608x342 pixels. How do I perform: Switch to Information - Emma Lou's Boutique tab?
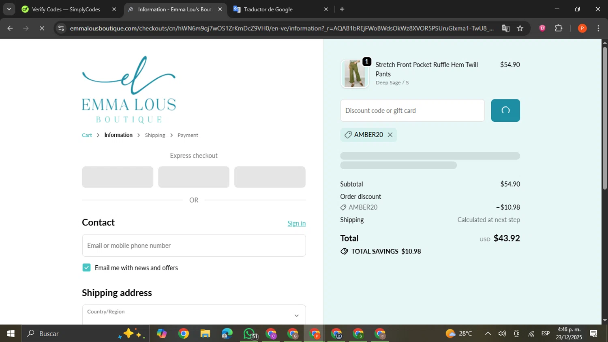[175, 9]
